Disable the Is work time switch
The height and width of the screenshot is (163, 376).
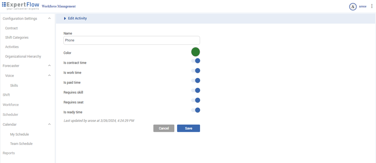[196, 71]
